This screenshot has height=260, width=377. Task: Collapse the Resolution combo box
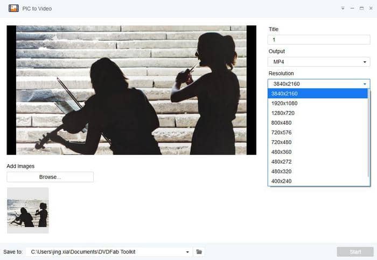coord(319,84)
